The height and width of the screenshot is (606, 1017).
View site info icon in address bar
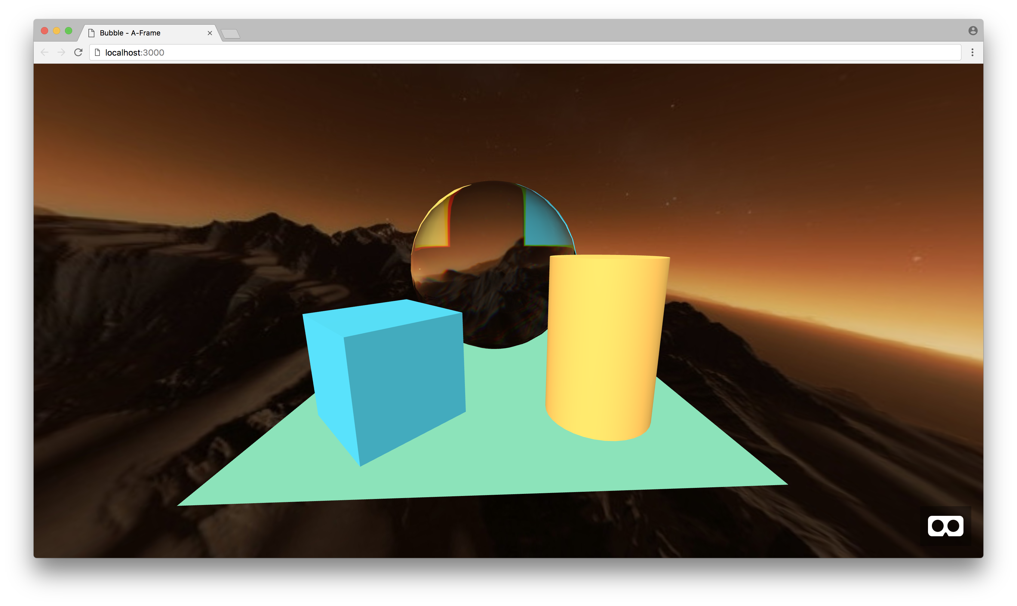point(97,52)
